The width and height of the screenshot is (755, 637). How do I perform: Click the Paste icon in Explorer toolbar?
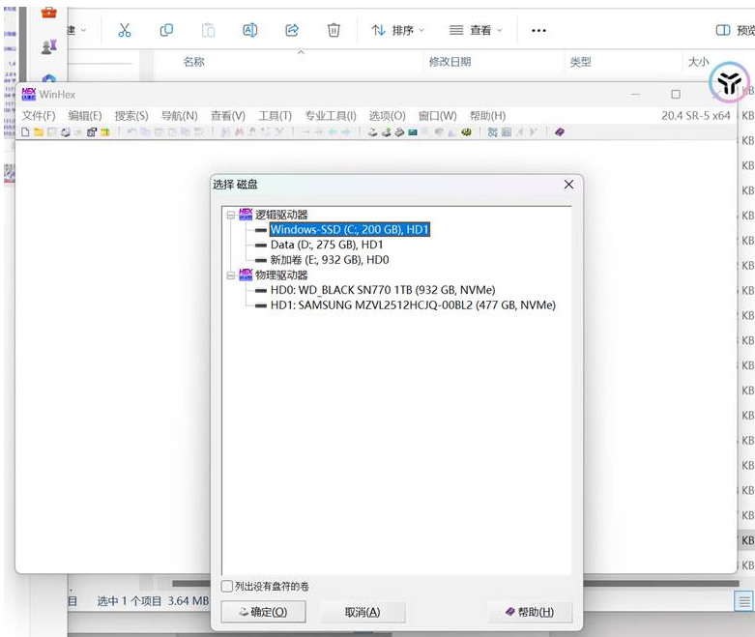(x=209, y=30)
